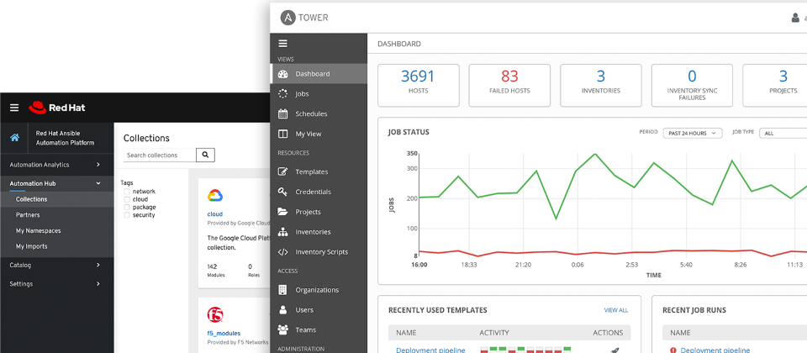Screen dimensions: 807x353
Task: Click the Teams group icon
Action: click(x=282, y=329)
